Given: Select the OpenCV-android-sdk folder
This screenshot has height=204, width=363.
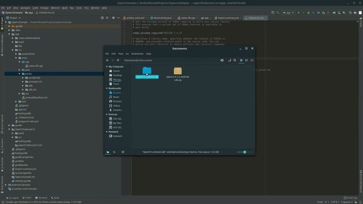Looking at the screenshot, I should (147, 73).
